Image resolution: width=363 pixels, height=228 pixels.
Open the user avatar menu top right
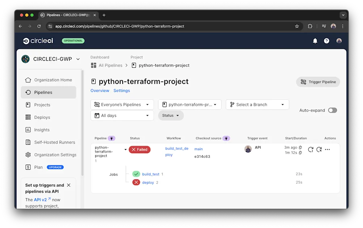point(339,41)
